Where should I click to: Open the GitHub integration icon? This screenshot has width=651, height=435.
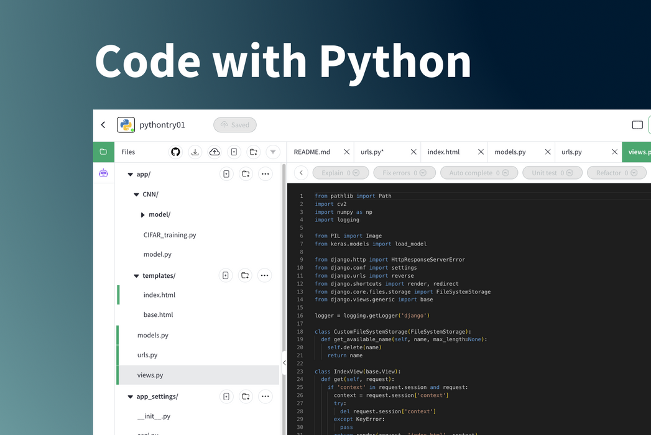(175, 152)
